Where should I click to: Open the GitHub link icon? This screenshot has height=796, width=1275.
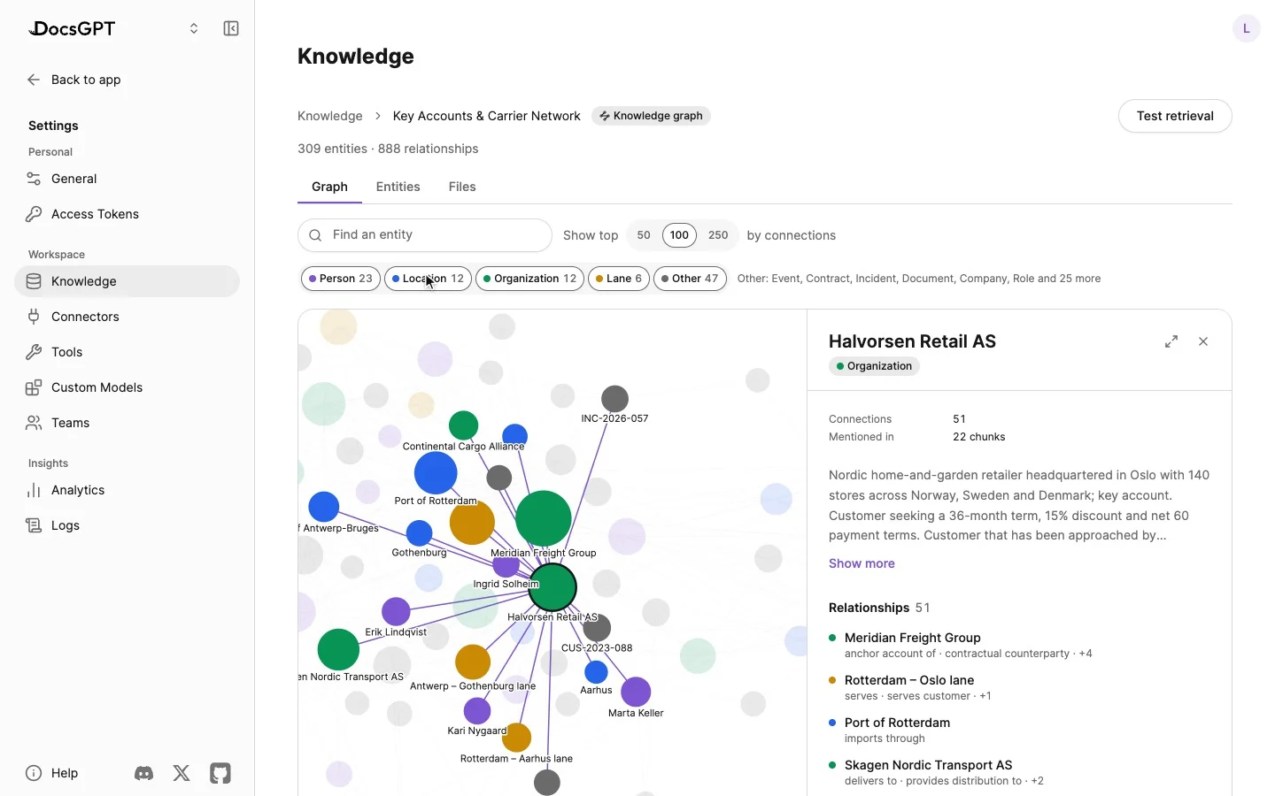click(x=220, y=773)
